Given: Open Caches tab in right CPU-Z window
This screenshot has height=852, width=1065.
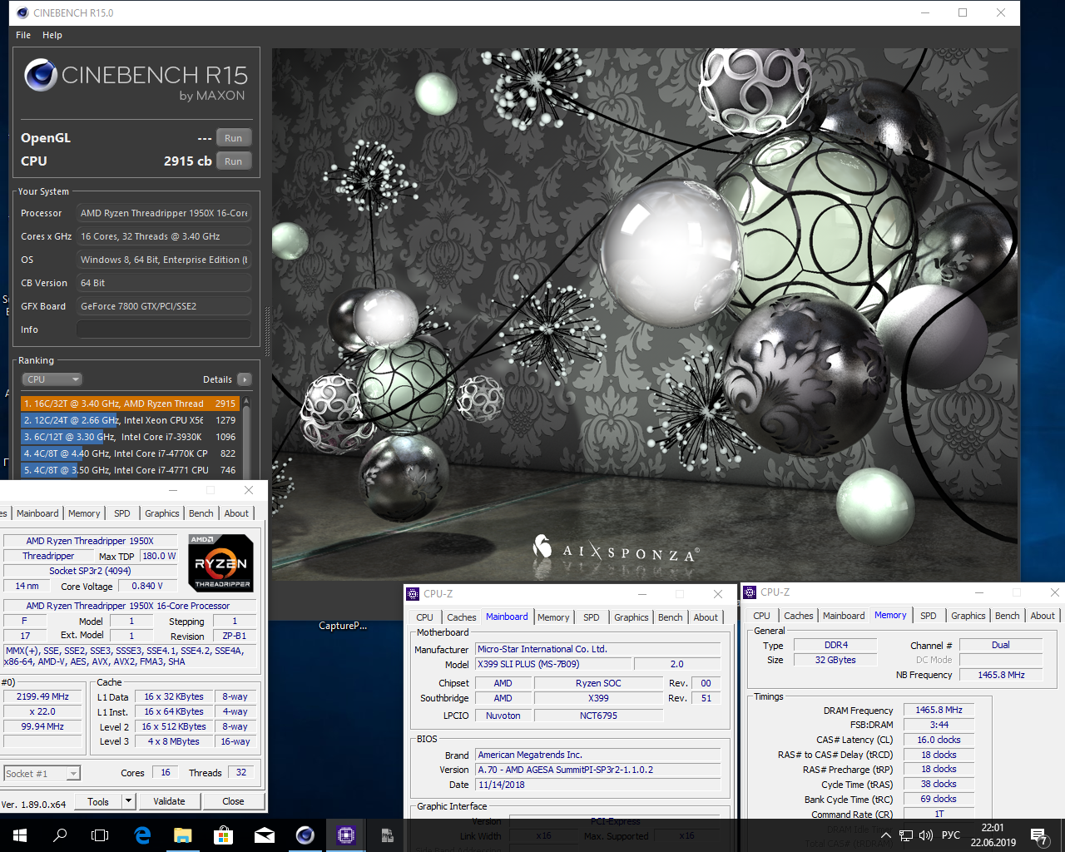Looking at the screenshot, I should coord(799,616).
